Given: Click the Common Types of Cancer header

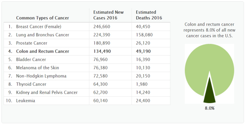Looking at the screenshot, I should click(43, 18).
